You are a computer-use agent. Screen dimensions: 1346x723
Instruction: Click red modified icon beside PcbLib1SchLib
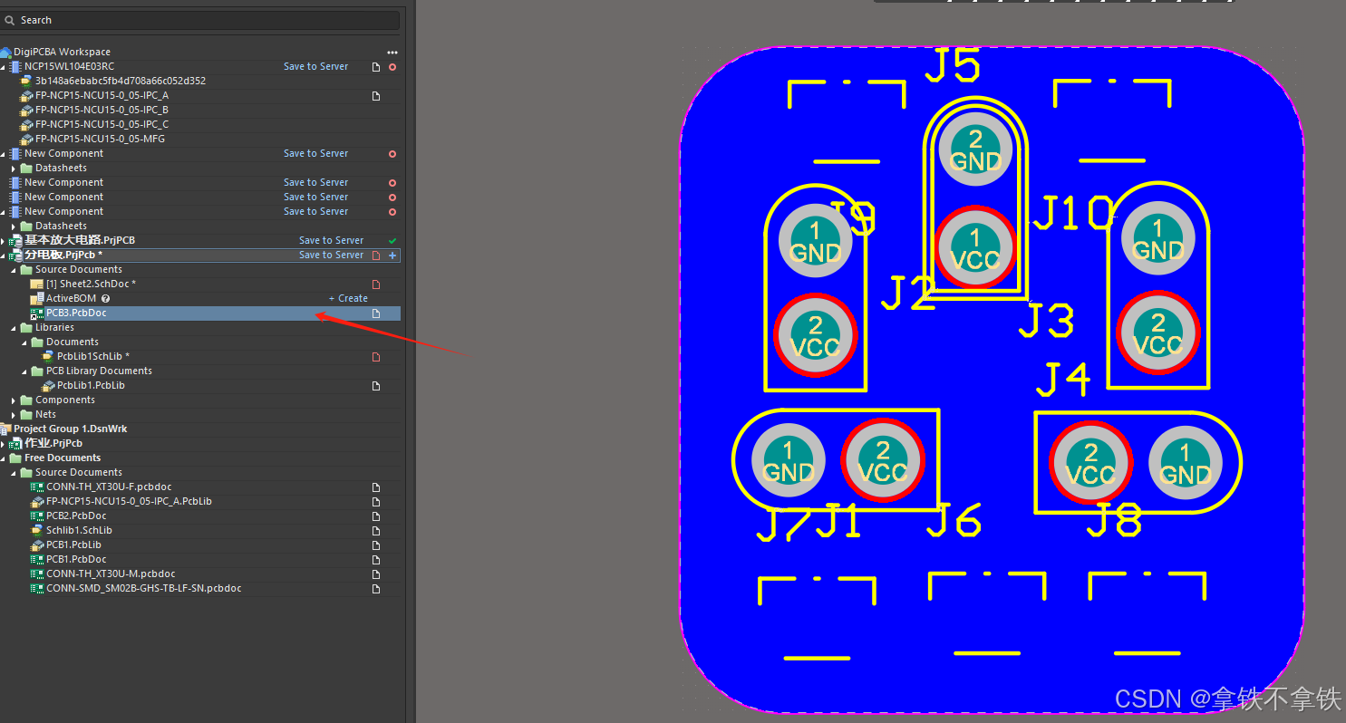(376, 357)
